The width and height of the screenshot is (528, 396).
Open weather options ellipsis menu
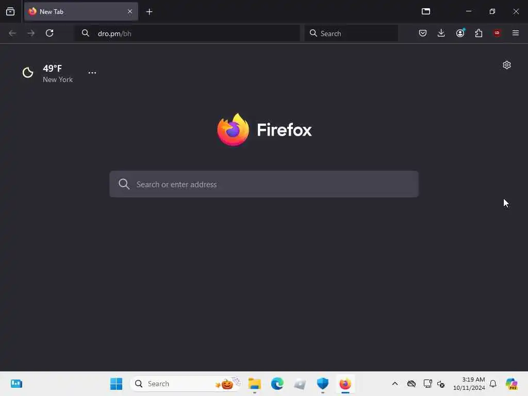92,73
